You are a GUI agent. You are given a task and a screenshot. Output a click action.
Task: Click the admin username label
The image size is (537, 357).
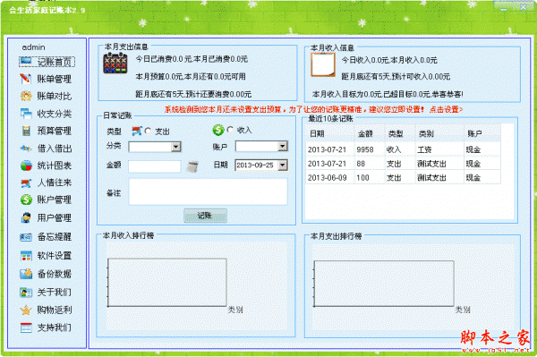click(34, 47)
